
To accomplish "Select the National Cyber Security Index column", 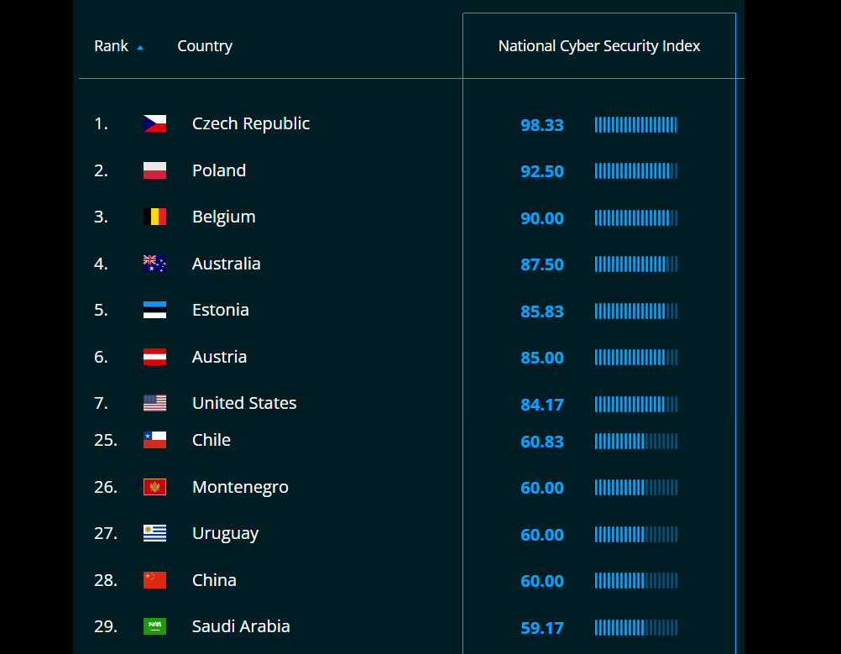I will pos(599,46).
